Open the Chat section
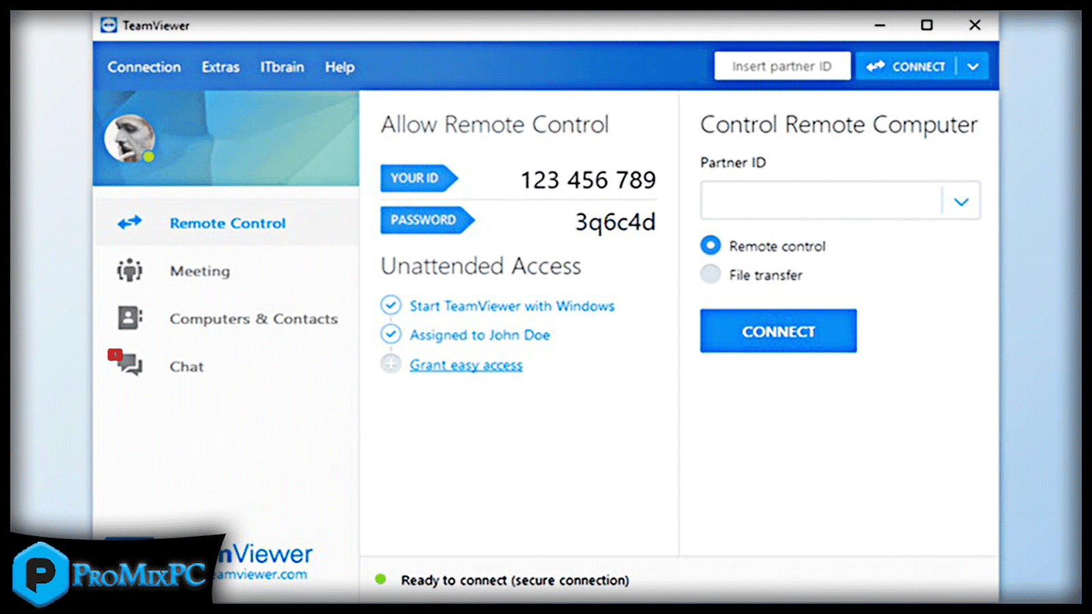This screenshot has height=614, width=1092. pos(226,366)
